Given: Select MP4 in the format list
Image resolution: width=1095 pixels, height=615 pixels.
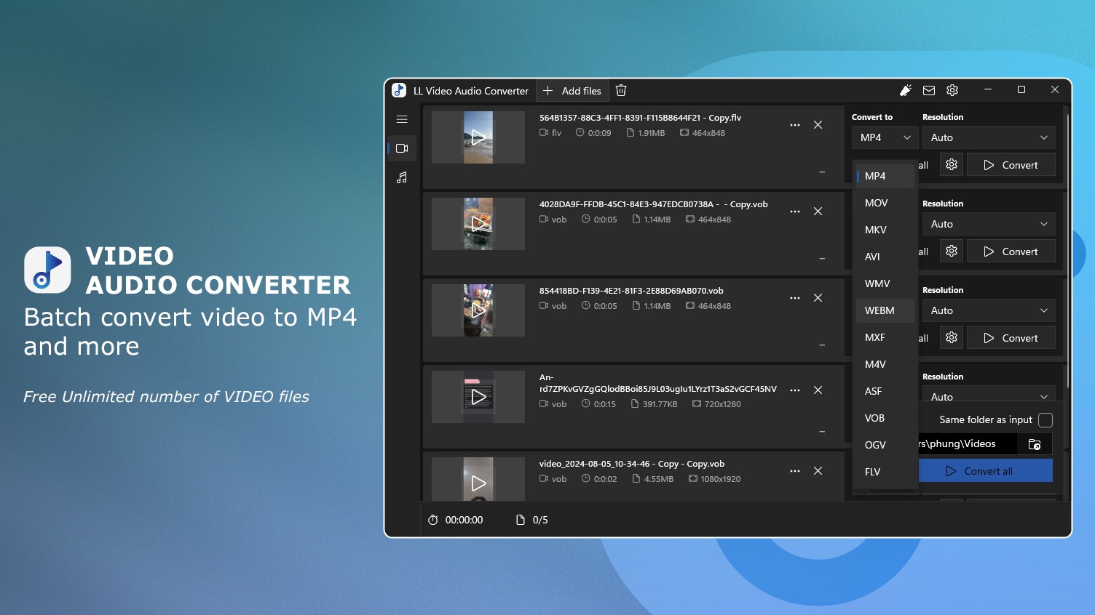Looking at the screenshot, I should click(885, 176).
